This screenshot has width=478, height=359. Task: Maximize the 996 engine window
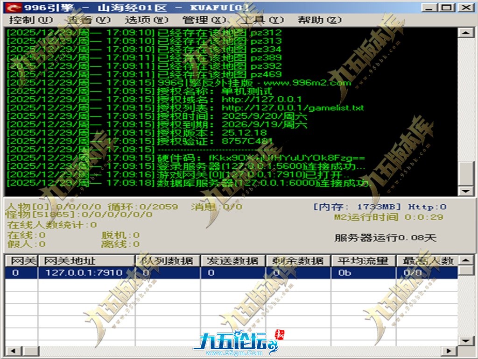447,7
